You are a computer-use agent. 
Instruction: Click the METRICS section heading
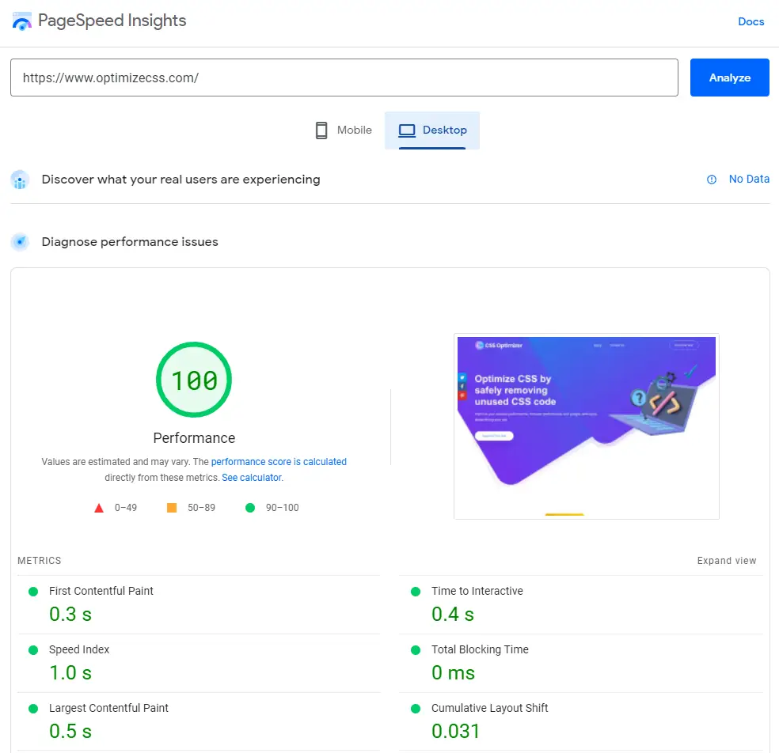(40, 561)
